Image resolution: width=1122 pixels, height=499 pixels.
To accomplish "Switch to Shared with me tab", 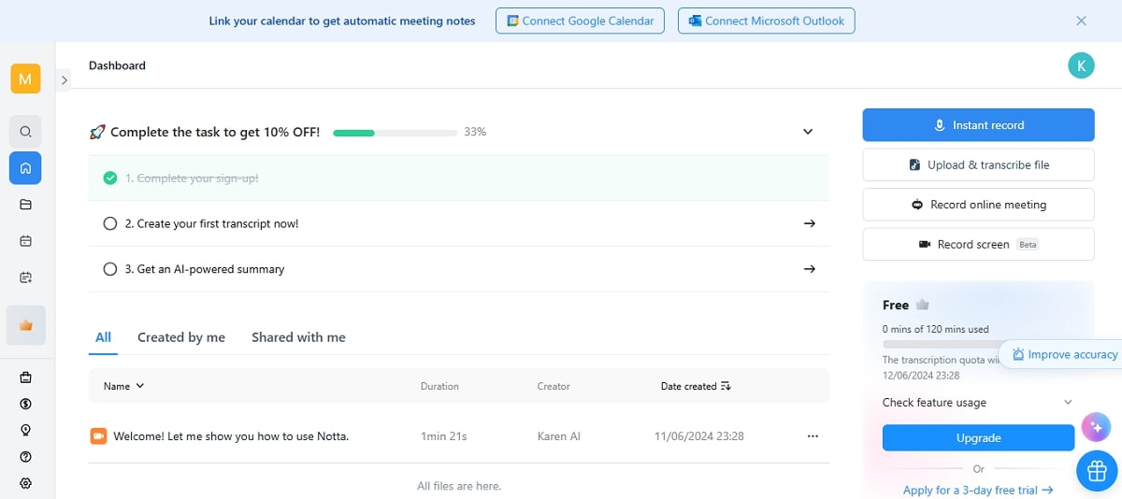I will (298, 337).
